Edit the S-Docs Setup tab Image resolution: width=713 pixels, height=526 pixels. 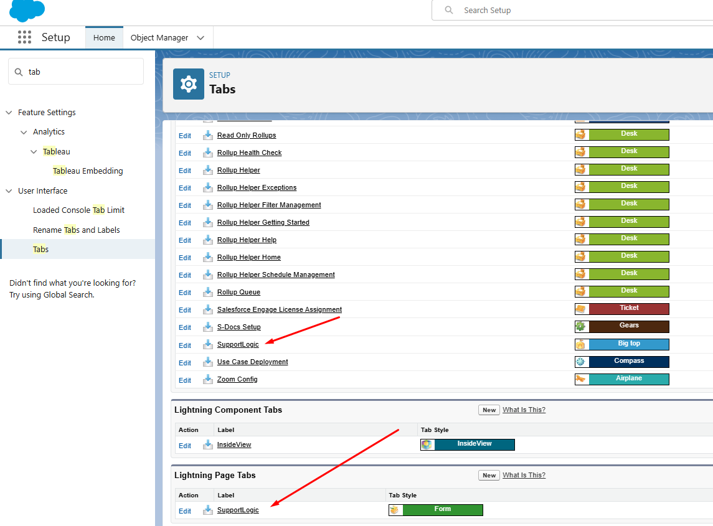tap(184, 327)
